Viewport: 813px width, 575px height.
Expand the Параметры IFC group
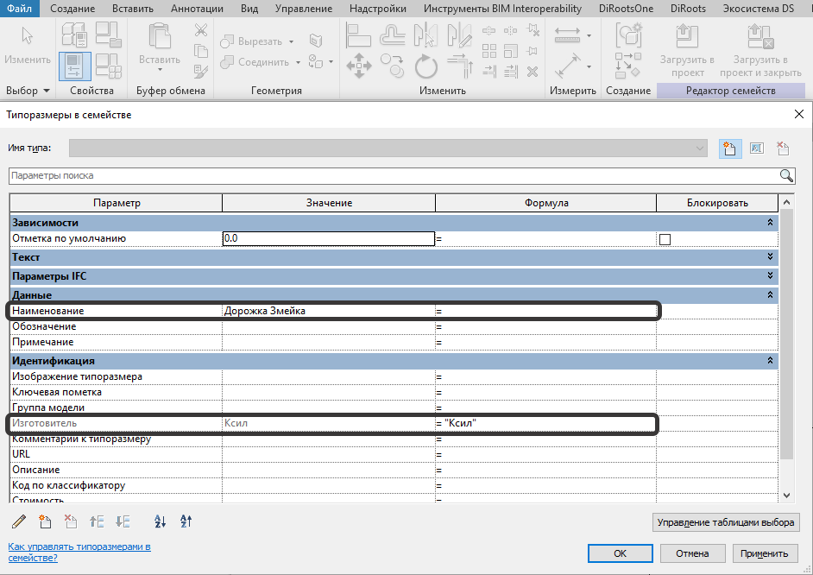coord(770,275)
